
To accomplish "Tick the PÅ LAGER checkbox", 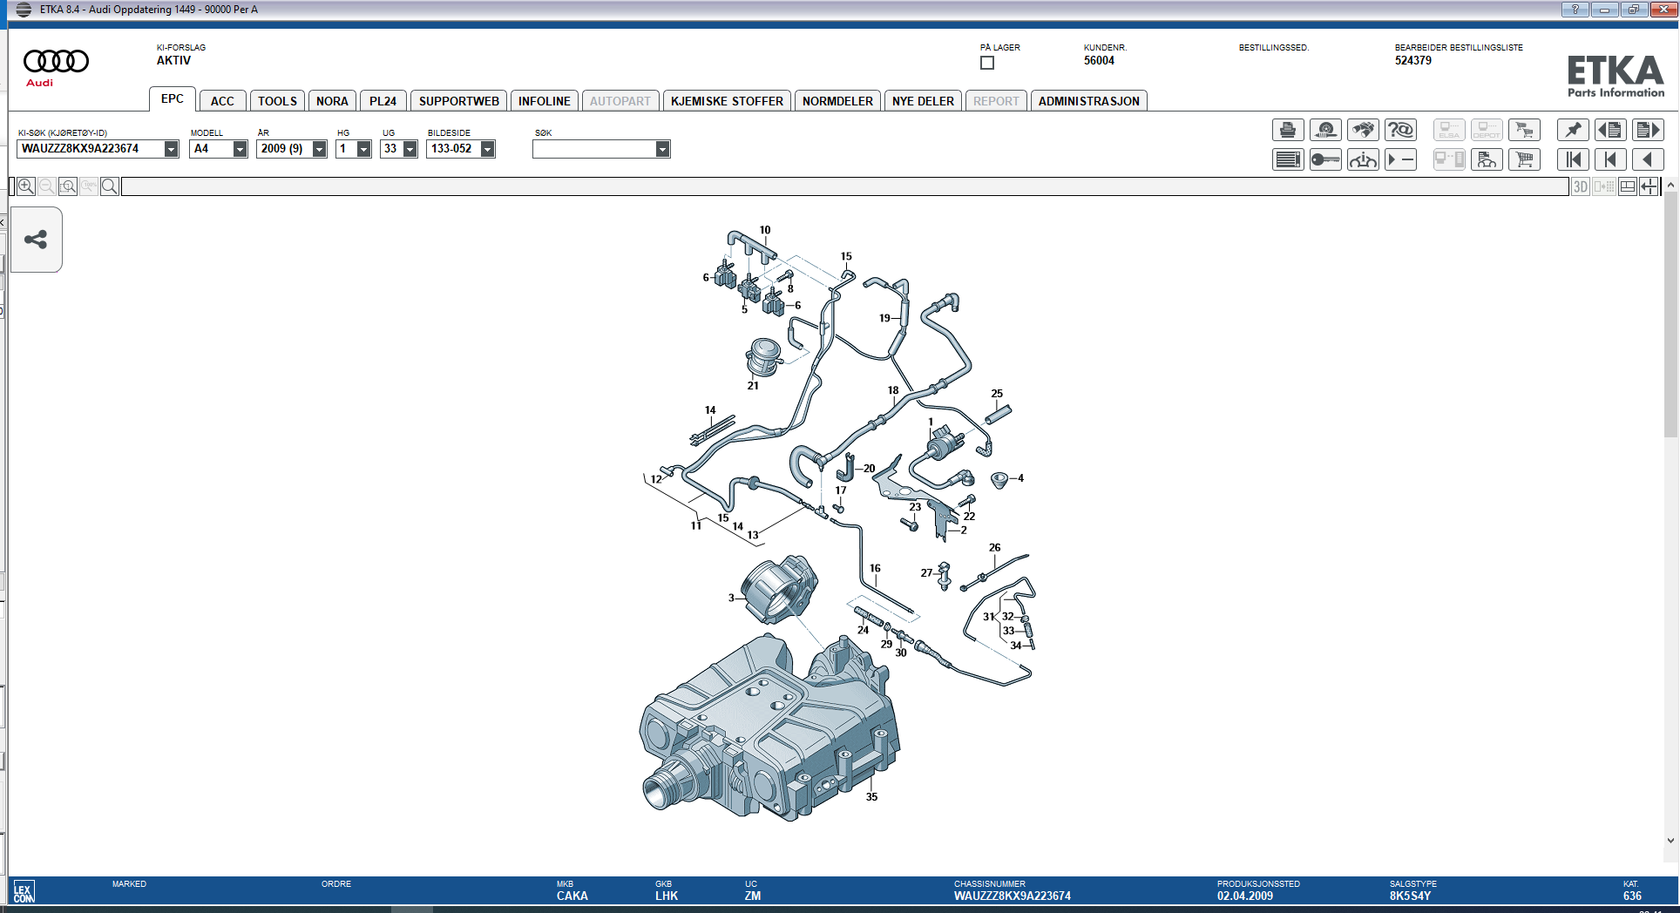I will pyautogui.click(x=986, y=62).
